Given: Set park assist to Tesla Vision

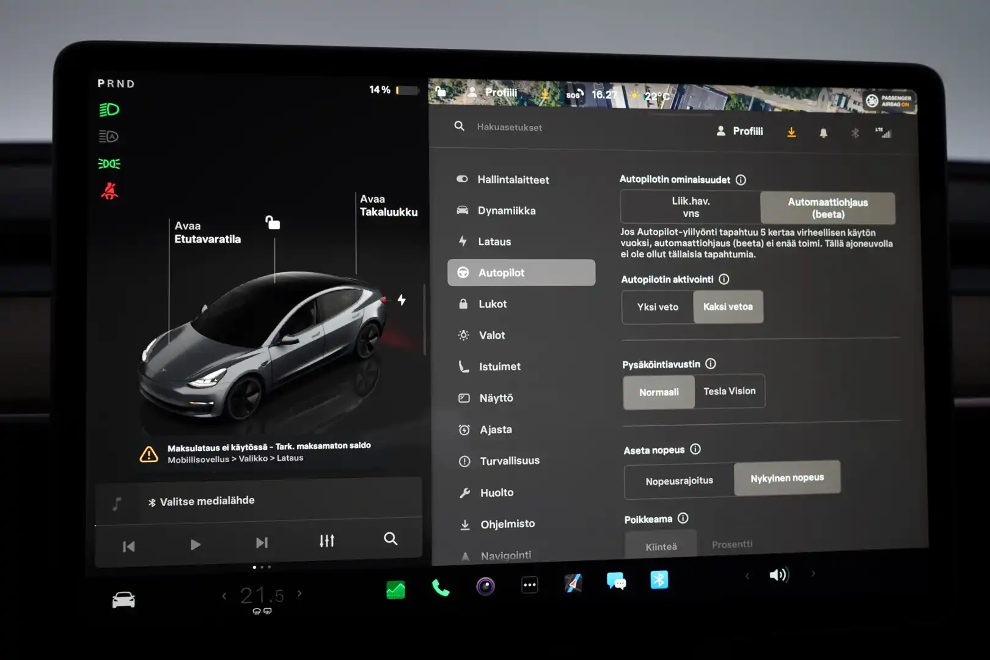Looking at the screenshot, I should click(729, 391).
